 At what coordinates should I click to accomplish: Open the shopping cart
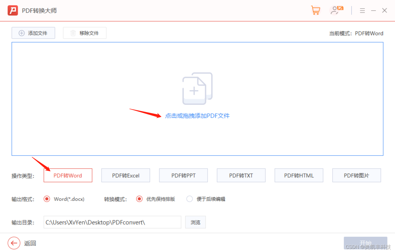[315, 10]
